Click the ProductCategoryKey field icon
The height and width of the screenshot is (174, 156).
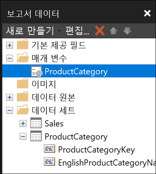(x=50, y=149)
